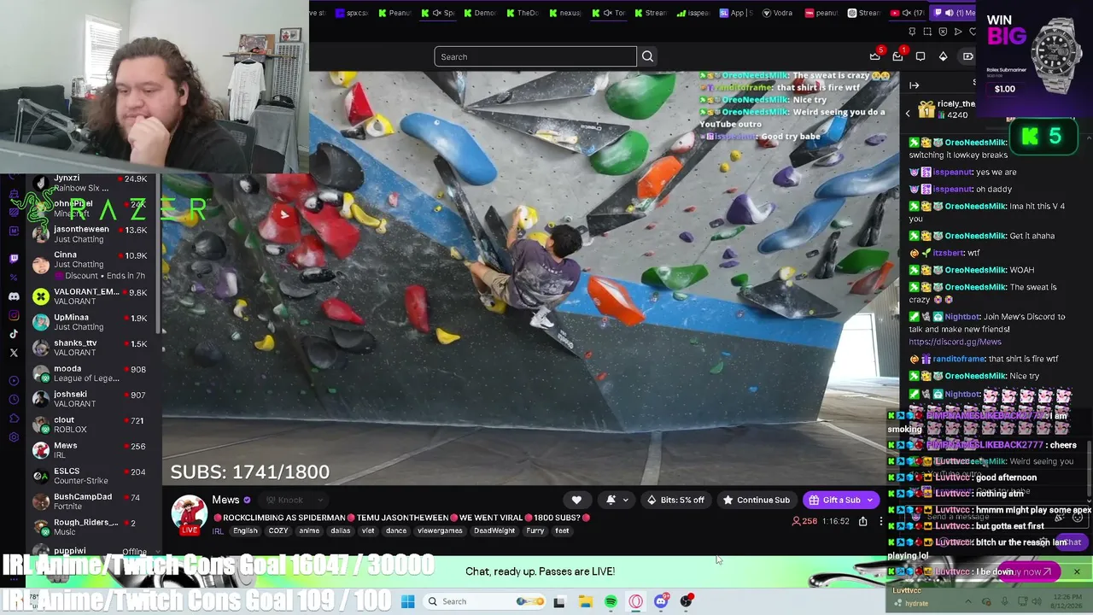
Task: Click the Instagram icon in browser sidebar
Action: [14, 315]
